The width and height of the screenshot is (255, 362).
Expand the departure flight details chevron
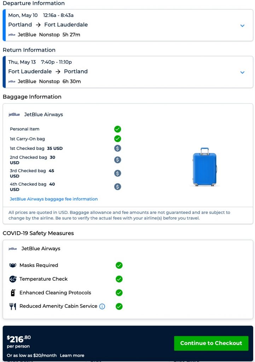click(242, 25)
